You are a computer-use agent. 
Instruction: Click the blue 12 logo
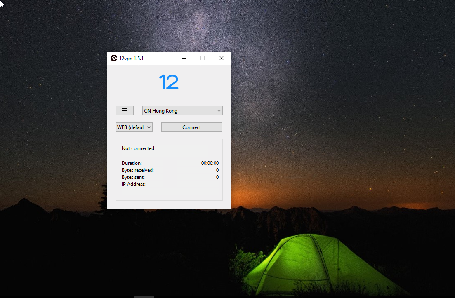click(x=169, y=82)
